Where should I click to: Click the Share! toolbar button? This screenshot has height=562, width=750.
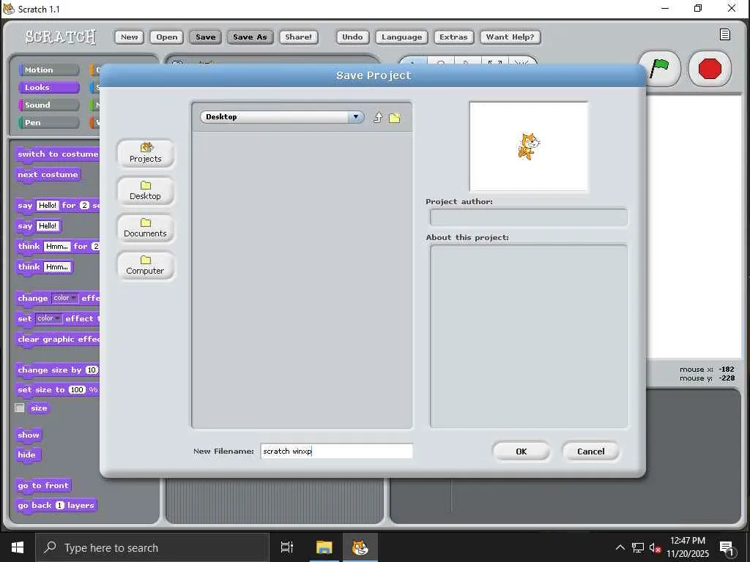pyautogui.click(x=299, y=37)
